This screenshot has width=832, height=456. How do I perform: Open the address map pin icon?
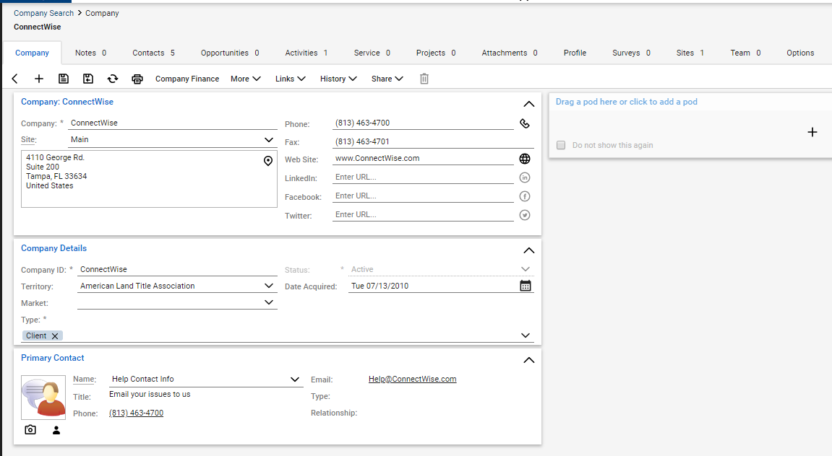[x=268, y=160]
